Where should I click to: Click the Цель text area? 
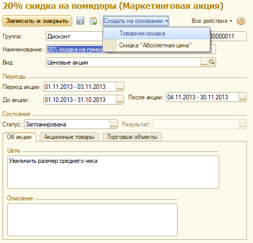click(x=113, y=172)
